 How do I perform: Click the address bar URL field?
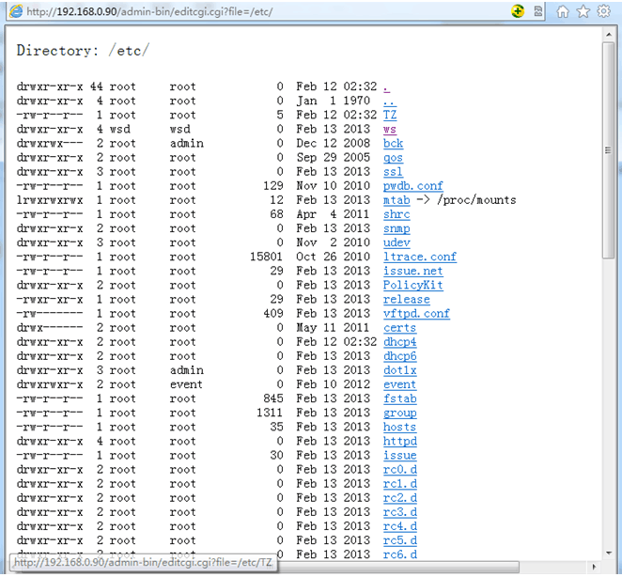tap(263, 11)
